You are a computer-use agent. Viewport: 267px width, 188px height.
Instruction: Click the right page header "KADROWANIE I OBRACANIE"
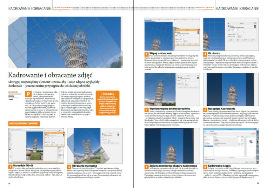pos(237,9)
